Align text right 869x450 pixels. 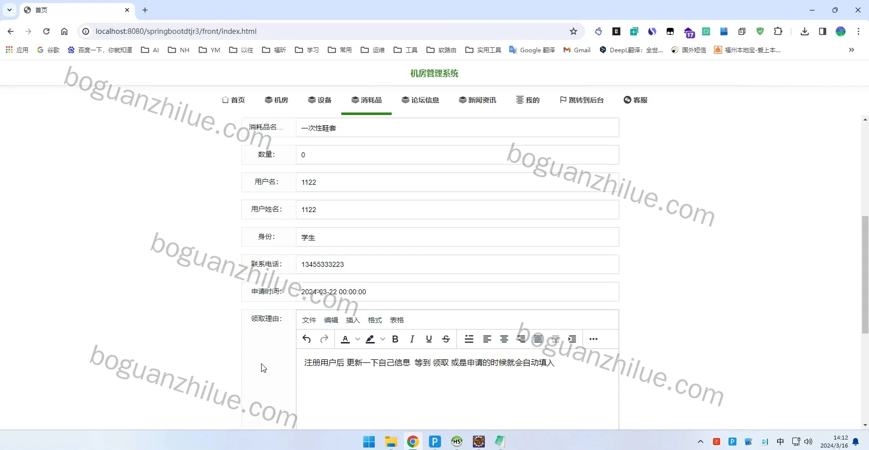tap(521, 339)
